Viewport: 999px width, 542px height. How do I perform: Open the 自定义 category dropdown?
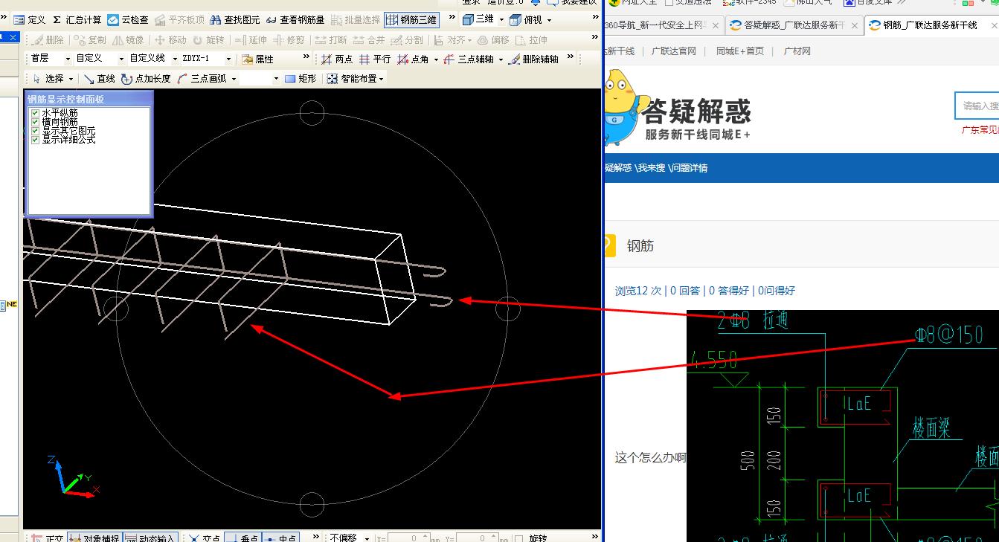tap(98, 59)
